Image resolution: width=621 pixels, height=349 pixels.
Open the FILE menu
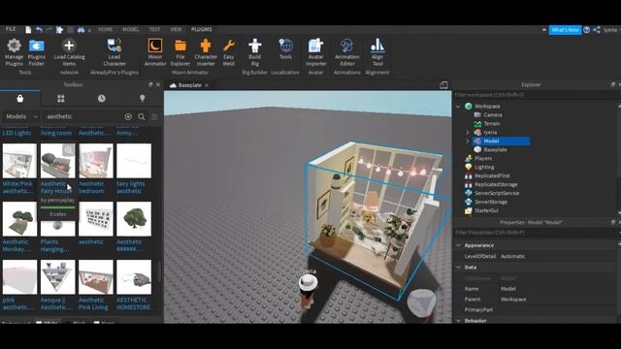[11, 29]
